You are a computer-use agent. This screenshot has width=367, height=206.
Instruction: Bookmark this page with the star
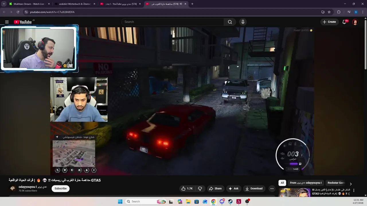[x=329, y=12]
